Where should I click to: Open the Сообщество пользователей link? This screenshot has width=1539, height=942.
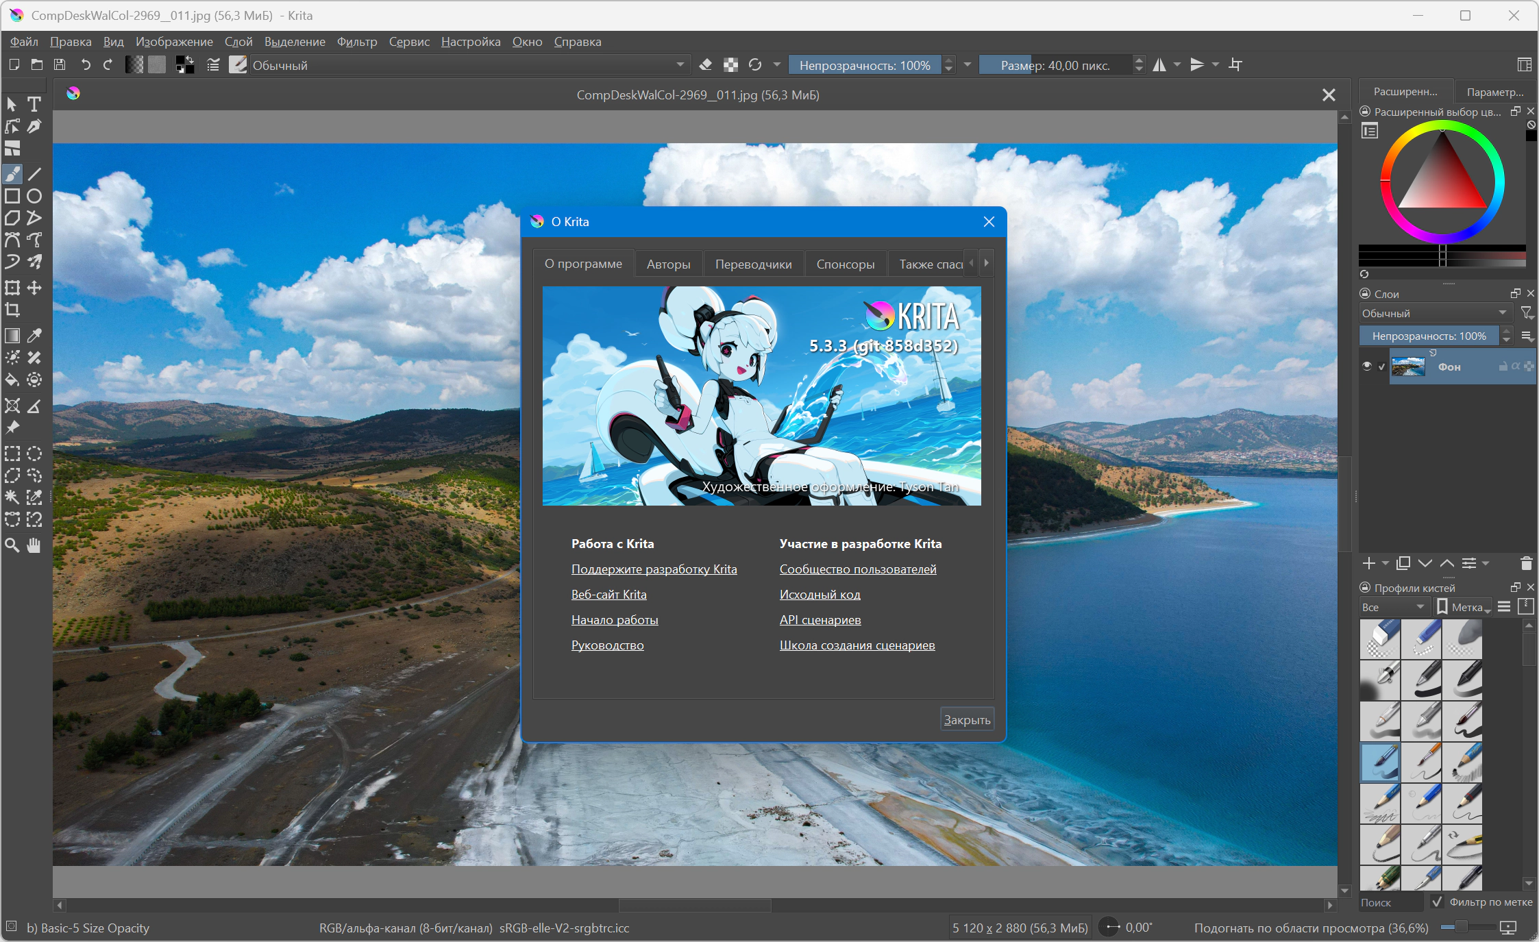click(858, 569)
